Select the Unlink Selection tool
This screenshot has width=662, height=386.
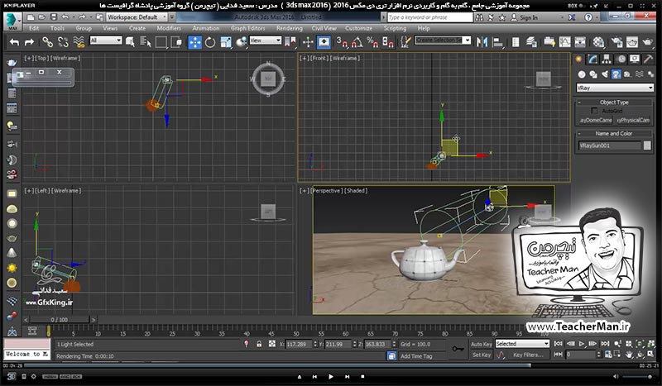pyautogui.click(x=63, y=42)
